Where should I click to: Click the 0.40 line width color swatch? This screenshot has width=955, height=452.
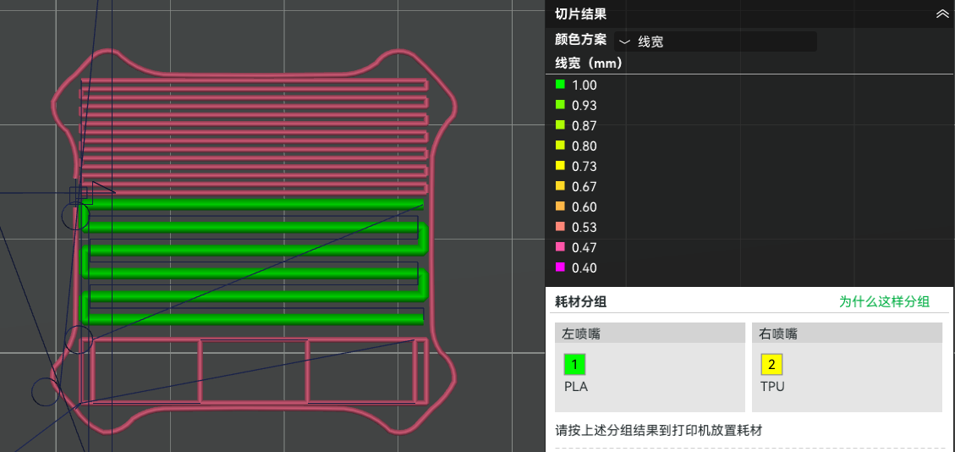[560, 267]
